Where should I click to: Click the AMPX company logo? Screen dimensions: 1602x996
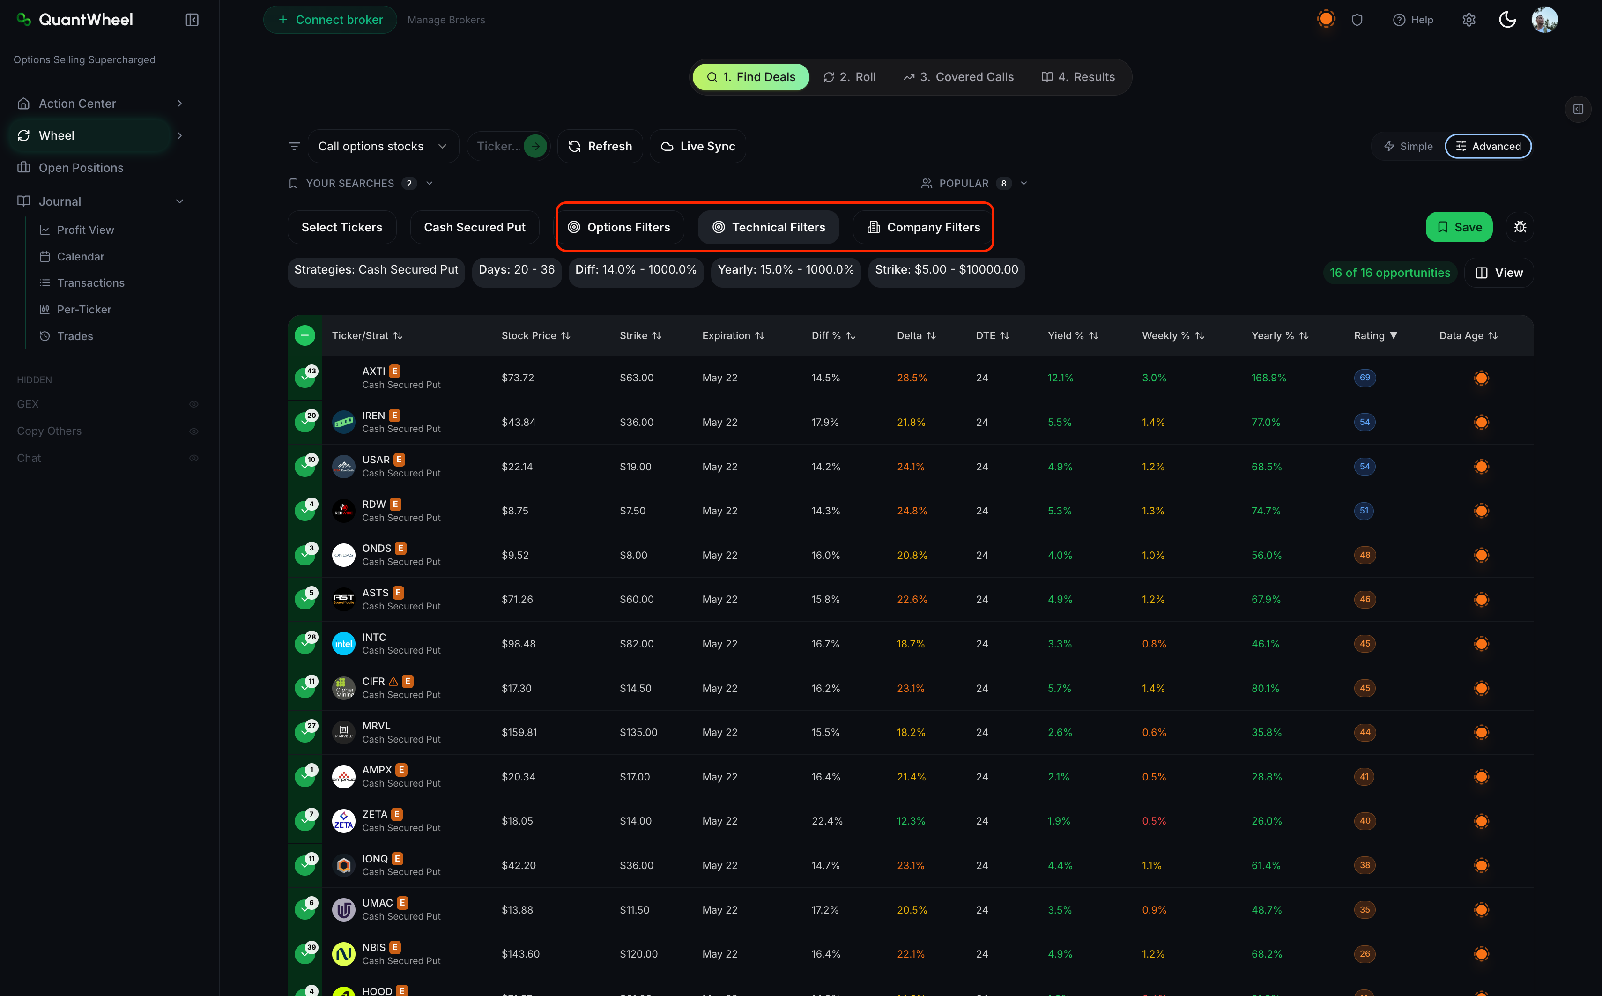(344, 777)
